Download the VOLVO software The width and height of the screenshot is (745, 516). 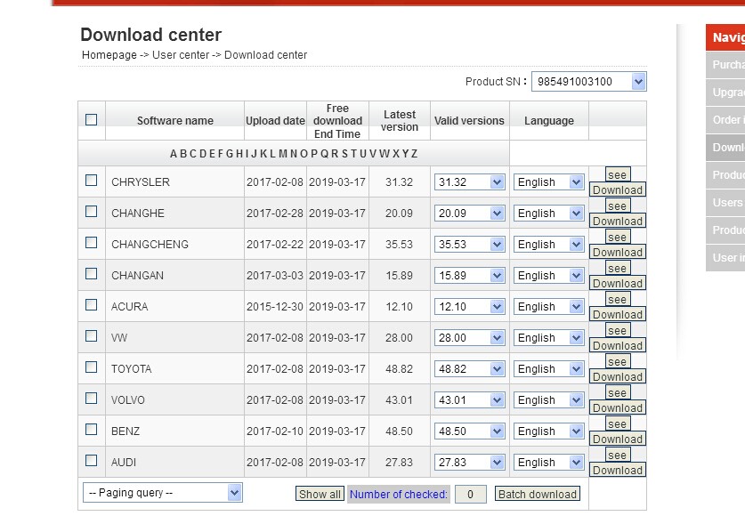pos(618,407)
